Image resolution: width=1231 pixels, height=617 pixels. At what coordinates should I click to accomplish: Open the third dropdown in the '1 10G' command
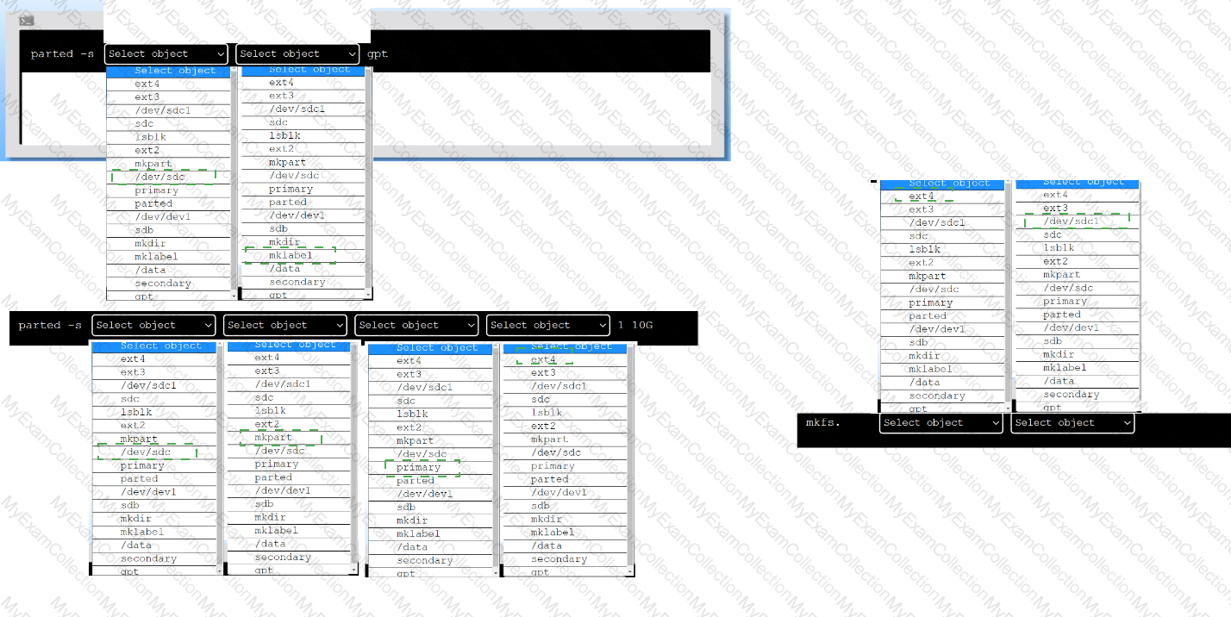(417, 326)
